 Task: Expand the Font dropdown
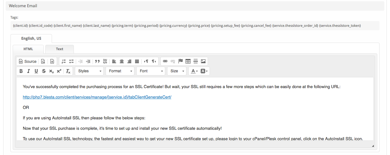point(151,71)
